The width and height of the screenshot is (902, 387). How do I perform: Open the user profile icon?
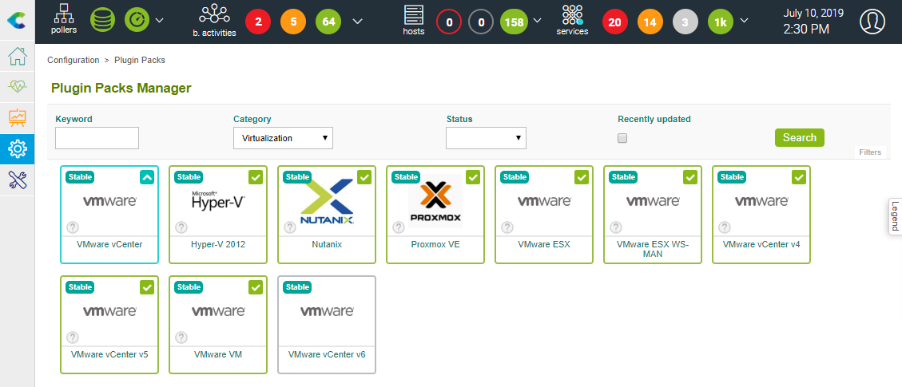point(872,22)
